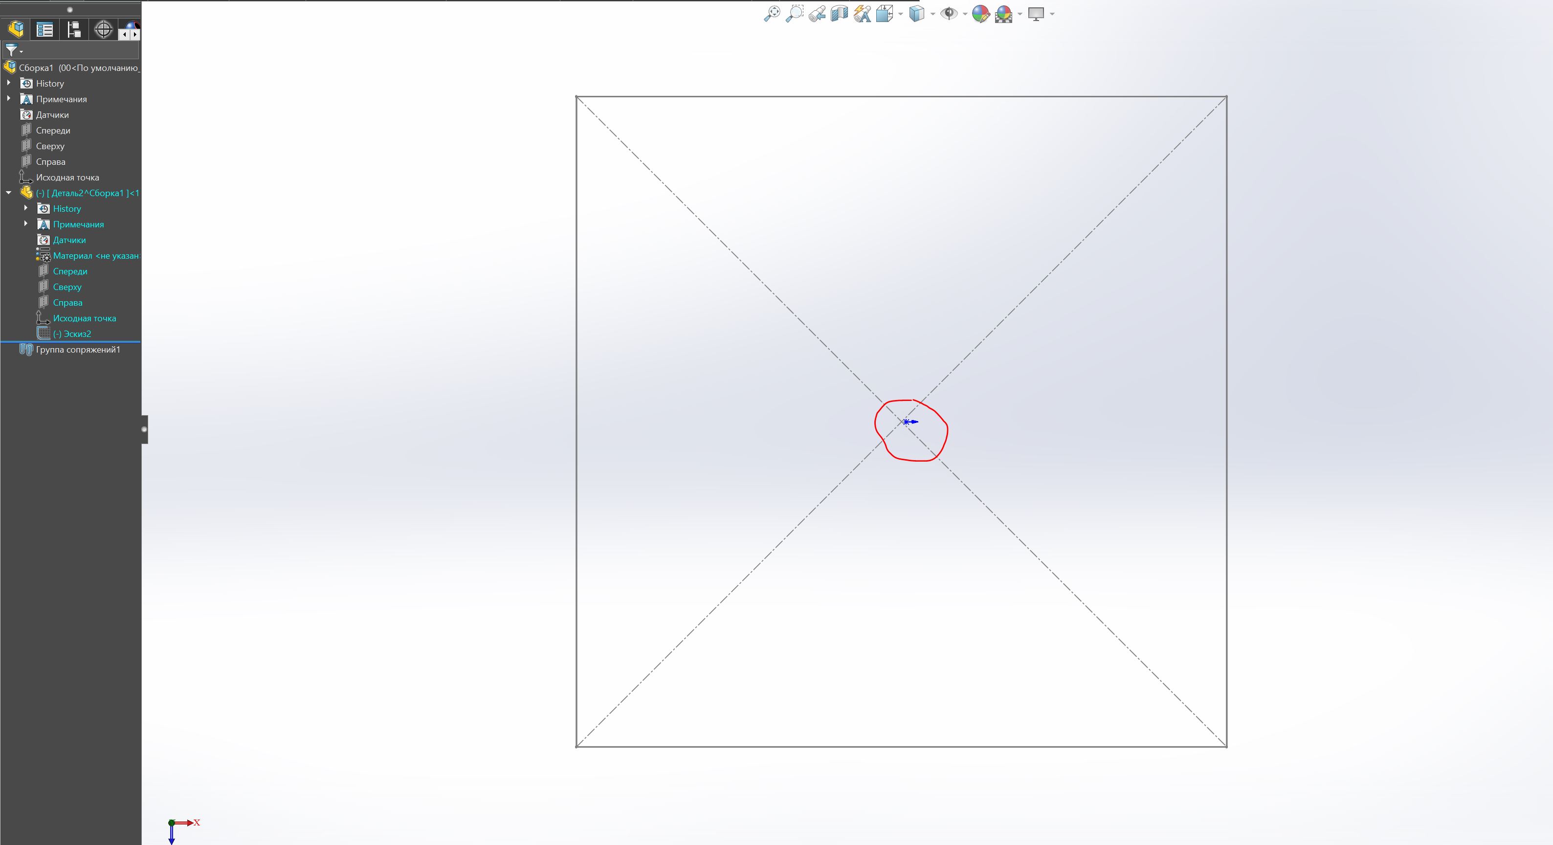This screenshot has width=1553, height=845.
Task: Click the Материал icon in the tree
Action: [44, 256]
